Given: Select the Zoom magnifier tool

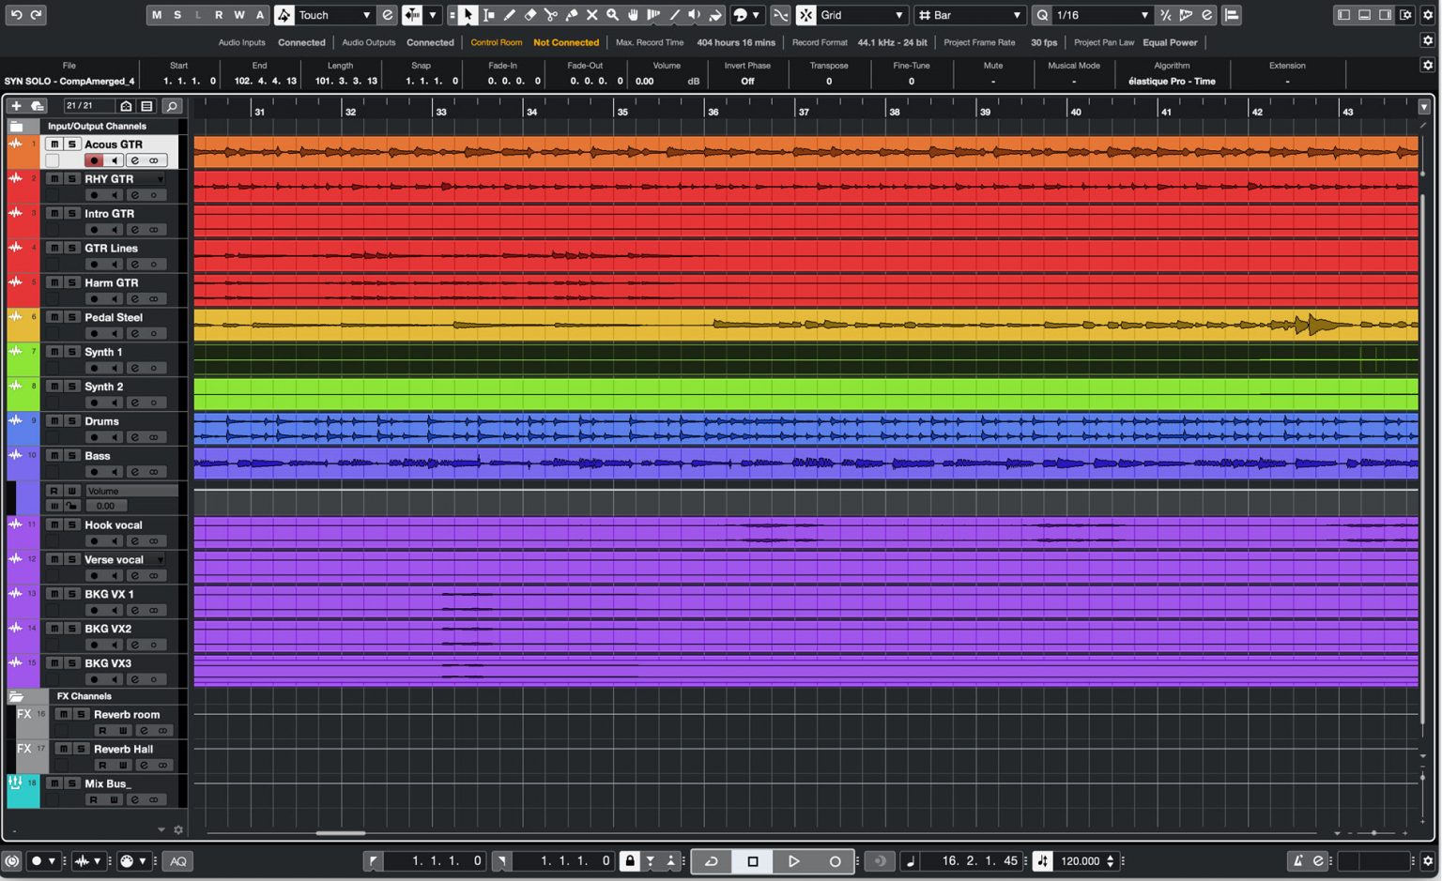Looking at the screenshot, I should tap(613, 16).
